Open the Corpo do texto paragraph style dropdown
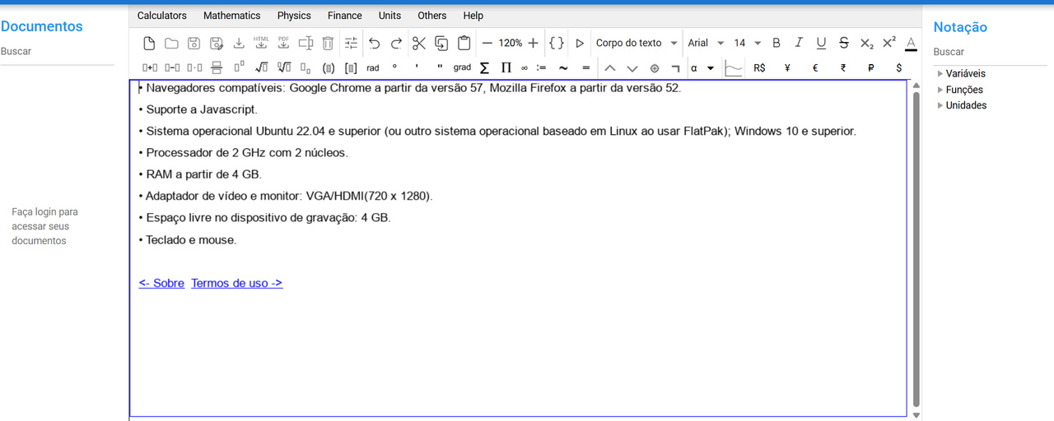Viewport: 1054px width, 421px height. (637, 43)
